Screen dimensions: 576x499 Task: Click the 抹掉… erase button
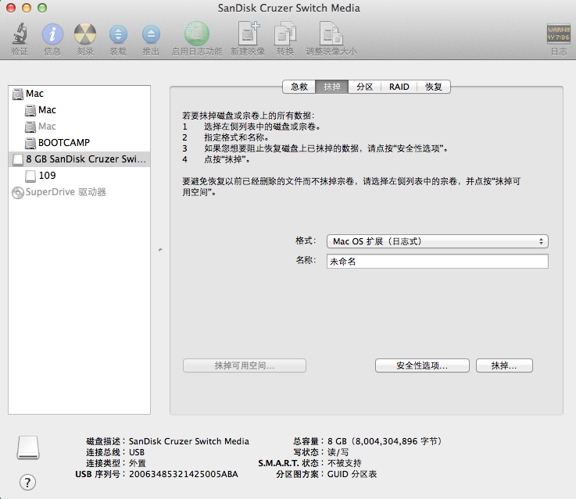[504, 365]
